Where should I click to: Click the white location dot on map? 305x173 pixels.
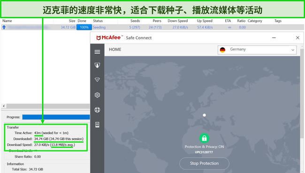click(x=204, y=115)
